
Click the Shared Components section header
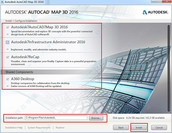click(x=19, y=72)
